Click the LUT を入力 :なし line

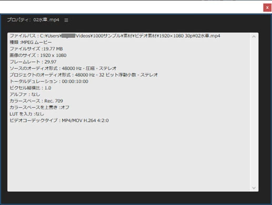(27, 114)
